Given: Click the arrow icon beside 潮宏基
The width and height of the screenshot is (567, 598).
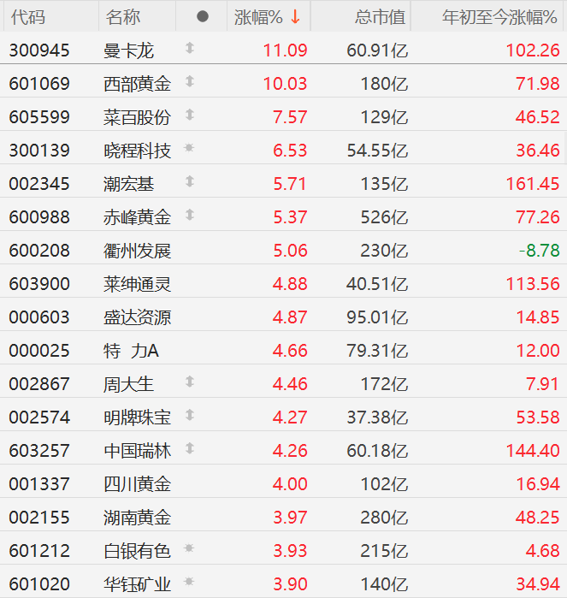Looking at the screenshot, I should 190,181.
